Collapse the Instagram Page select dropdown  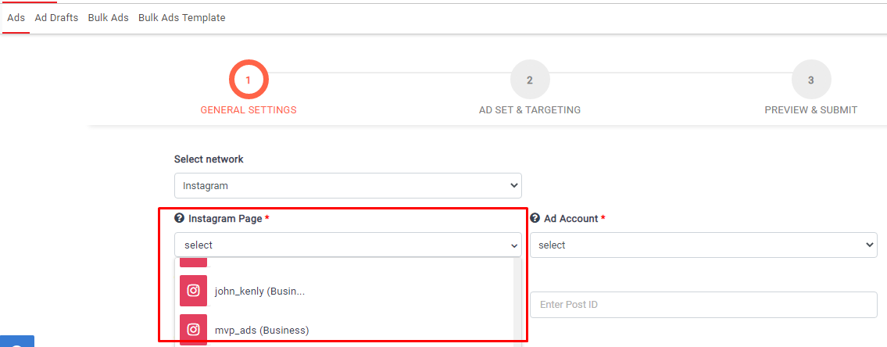tap(347, 245)
